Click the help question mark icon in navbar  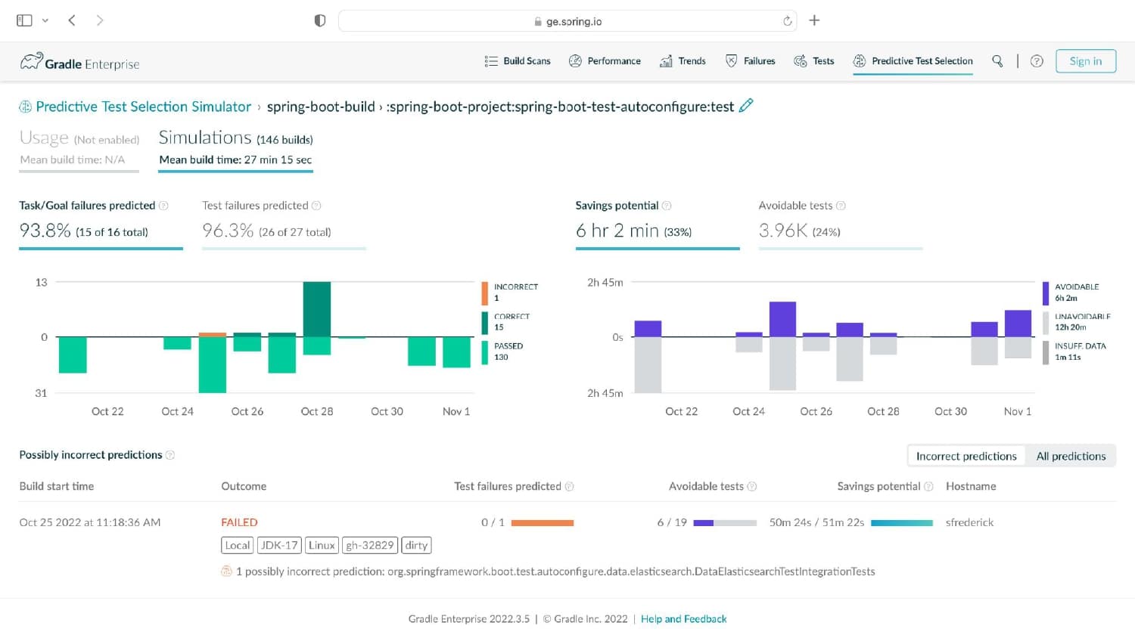[1037, 61]
